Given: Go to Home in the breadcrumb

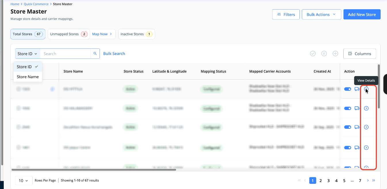Looking at the screenshot, I should coord(15,4).
